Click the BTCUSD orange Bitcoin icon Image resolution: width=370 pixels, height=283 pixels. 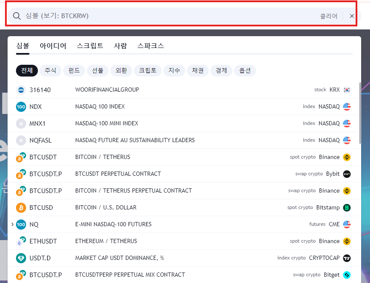coord(21,208)
